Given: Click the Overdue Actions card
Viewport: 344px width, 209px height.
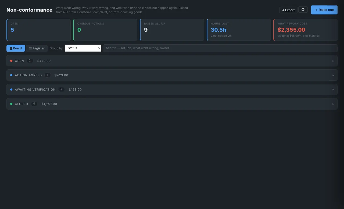Looking at the screenshot, I should [x=105, y=30].
